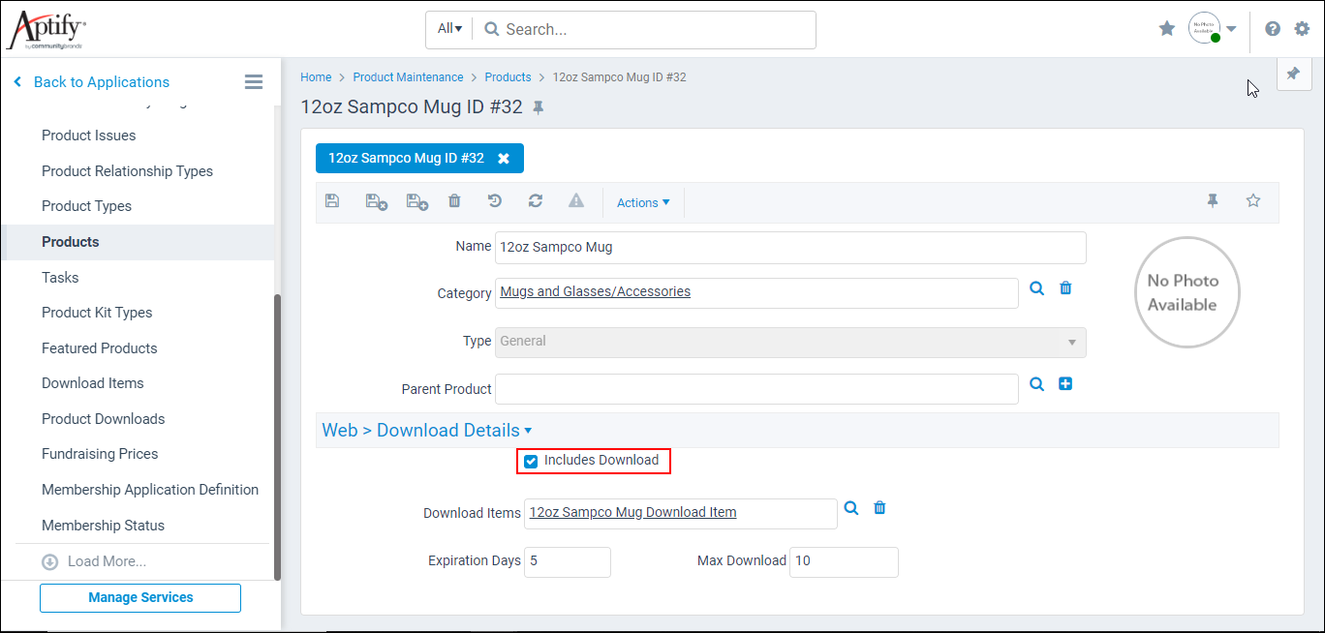Click the Expiration Days input field

567,561
